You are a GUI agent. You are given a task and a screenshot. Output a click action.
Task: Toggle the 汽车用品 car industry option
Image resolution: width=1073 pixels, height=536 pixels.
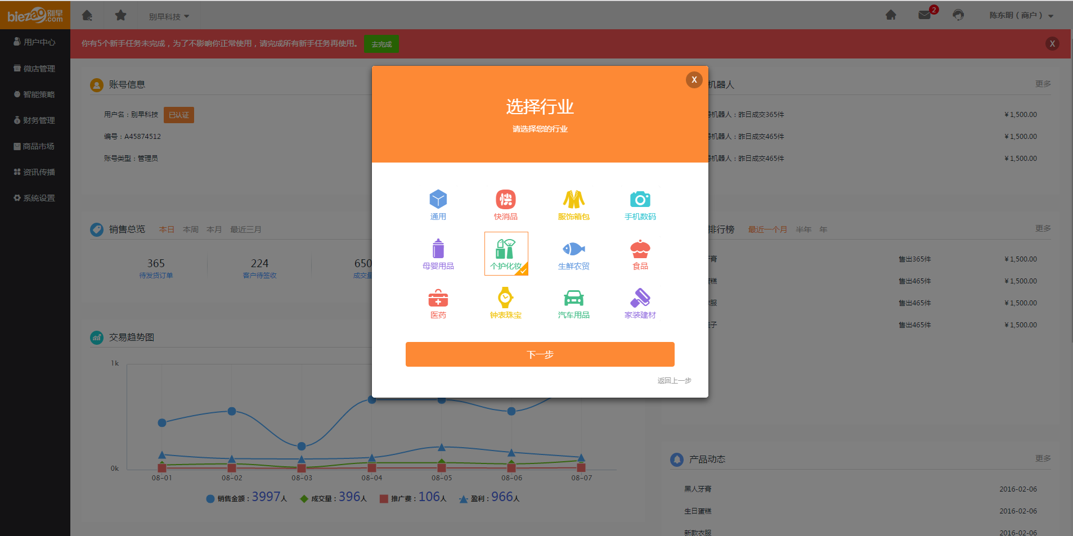[573, 303]
